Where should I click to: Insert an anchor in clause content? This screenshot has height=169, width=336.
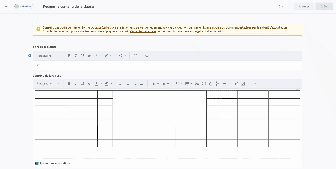click(x=211, y=83)
